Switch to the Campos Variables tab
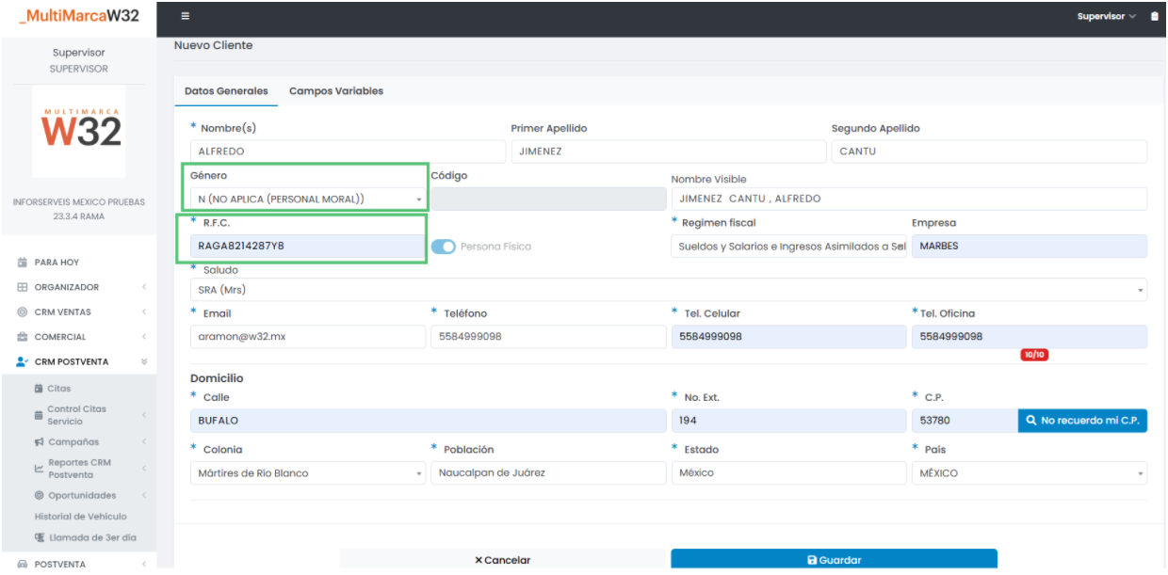 336,91
